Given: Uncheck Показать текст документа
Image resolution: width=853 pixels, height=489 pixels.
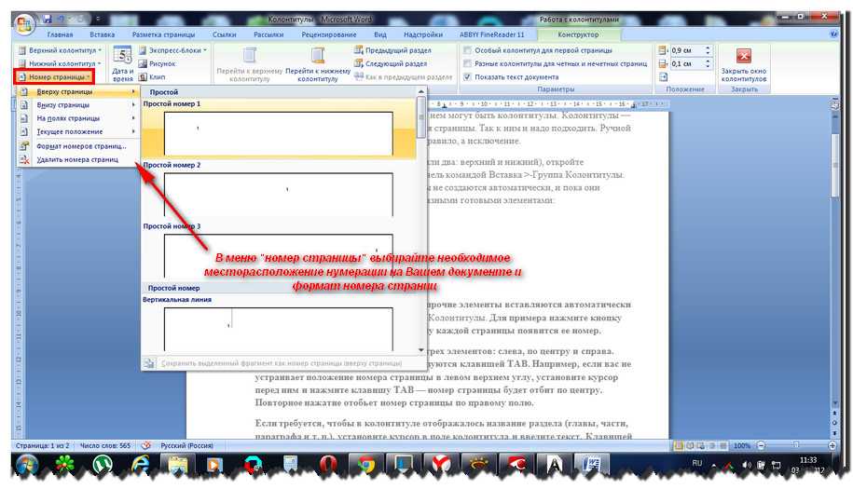Looking at the screenshot, I should [x=467, y=77].
